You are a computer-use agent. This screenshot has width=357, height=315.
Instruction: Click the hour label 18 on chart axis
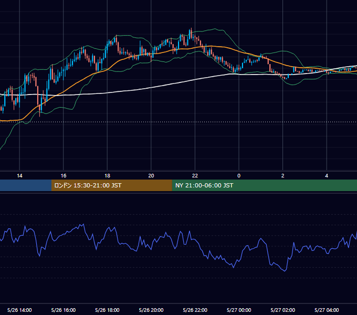coord(107,176)
